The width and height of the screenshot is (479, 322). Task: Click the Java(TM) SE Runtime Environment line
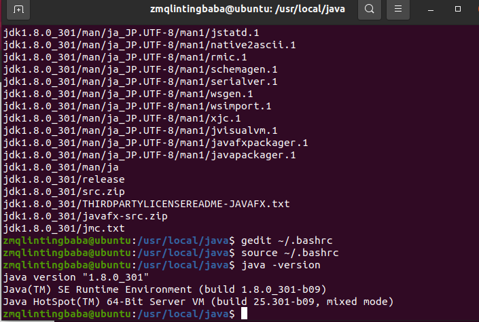(164, 289)
